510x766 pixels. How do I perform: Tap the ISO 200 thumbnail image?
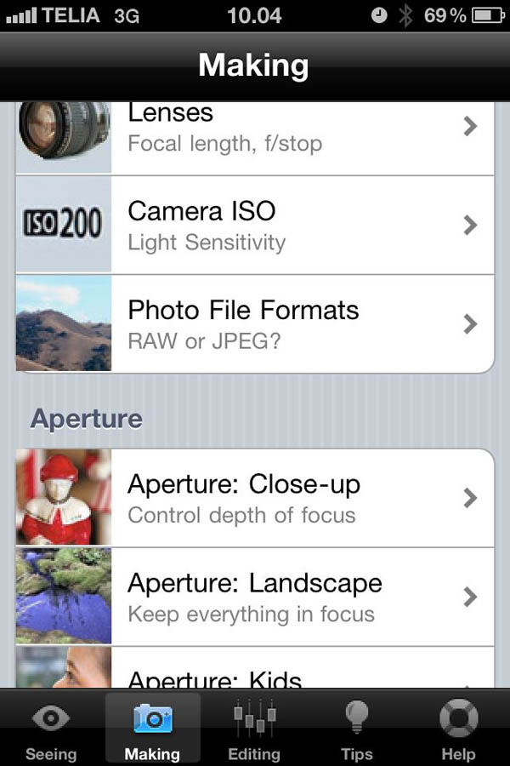[64, 226]
